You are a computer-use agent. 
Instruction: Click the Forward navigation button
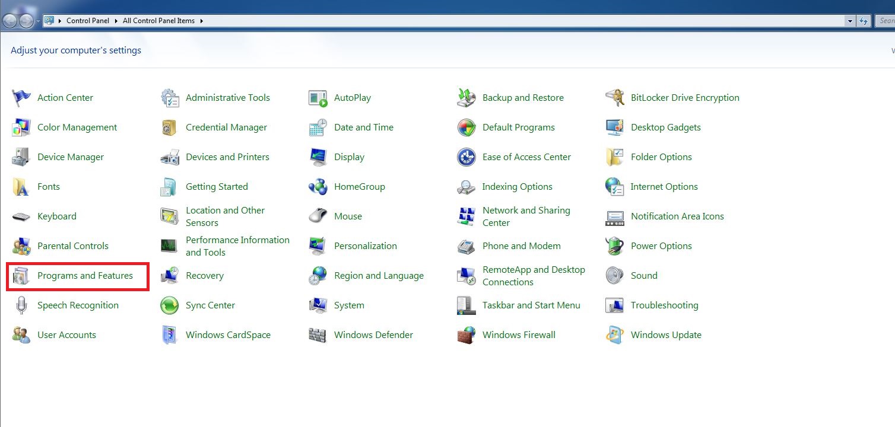coord(26,21)
